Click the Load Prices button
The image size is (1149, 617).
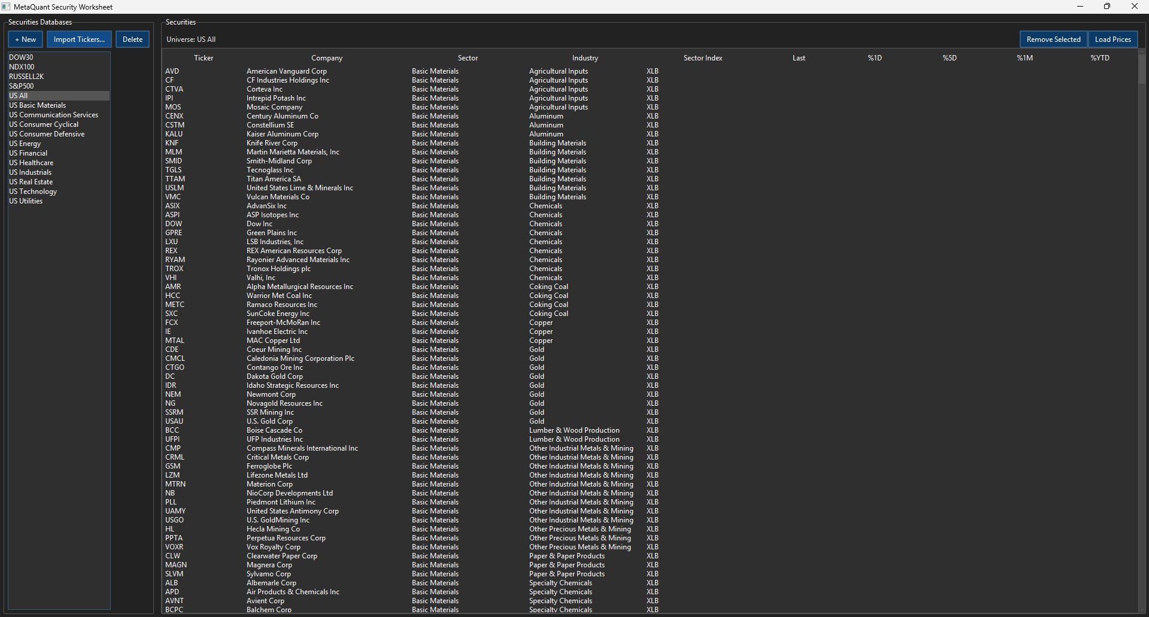pyautogui.click(x=1112, y=39)
